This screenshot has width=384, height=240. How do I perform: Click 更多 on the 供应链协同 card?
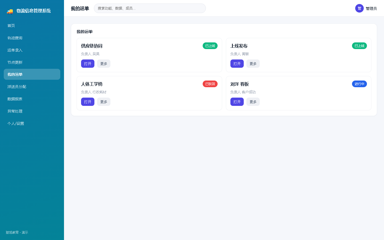(104, 64)
